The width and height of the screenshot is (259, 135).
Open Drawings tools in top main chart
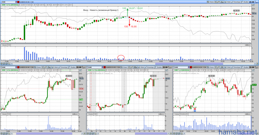tap(236, 2)
